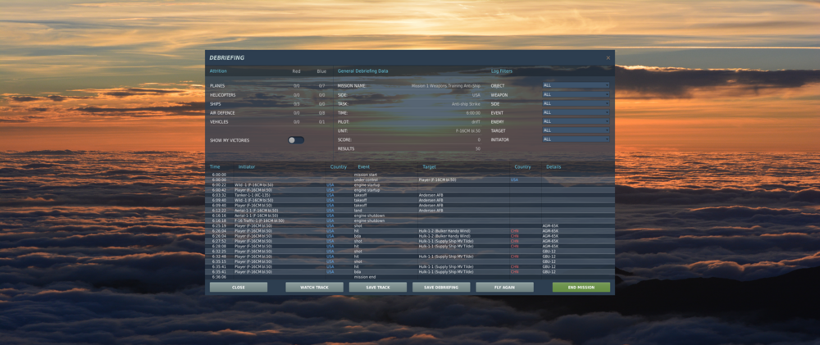820x345 pixels.
Task: Click the HELICOPTERS attrition row label
Action: (223, 95)
